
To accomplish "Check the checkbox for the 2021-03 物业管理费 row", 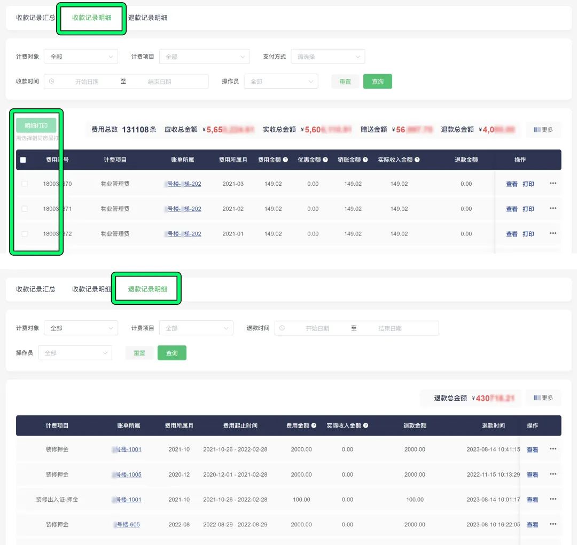I will (x=25, y=184).
